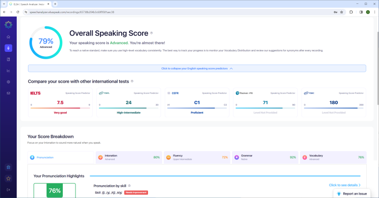Click the Very good IELTS level label

[x=60, y=112]
